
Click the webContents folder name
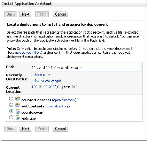tap(33, 106)
